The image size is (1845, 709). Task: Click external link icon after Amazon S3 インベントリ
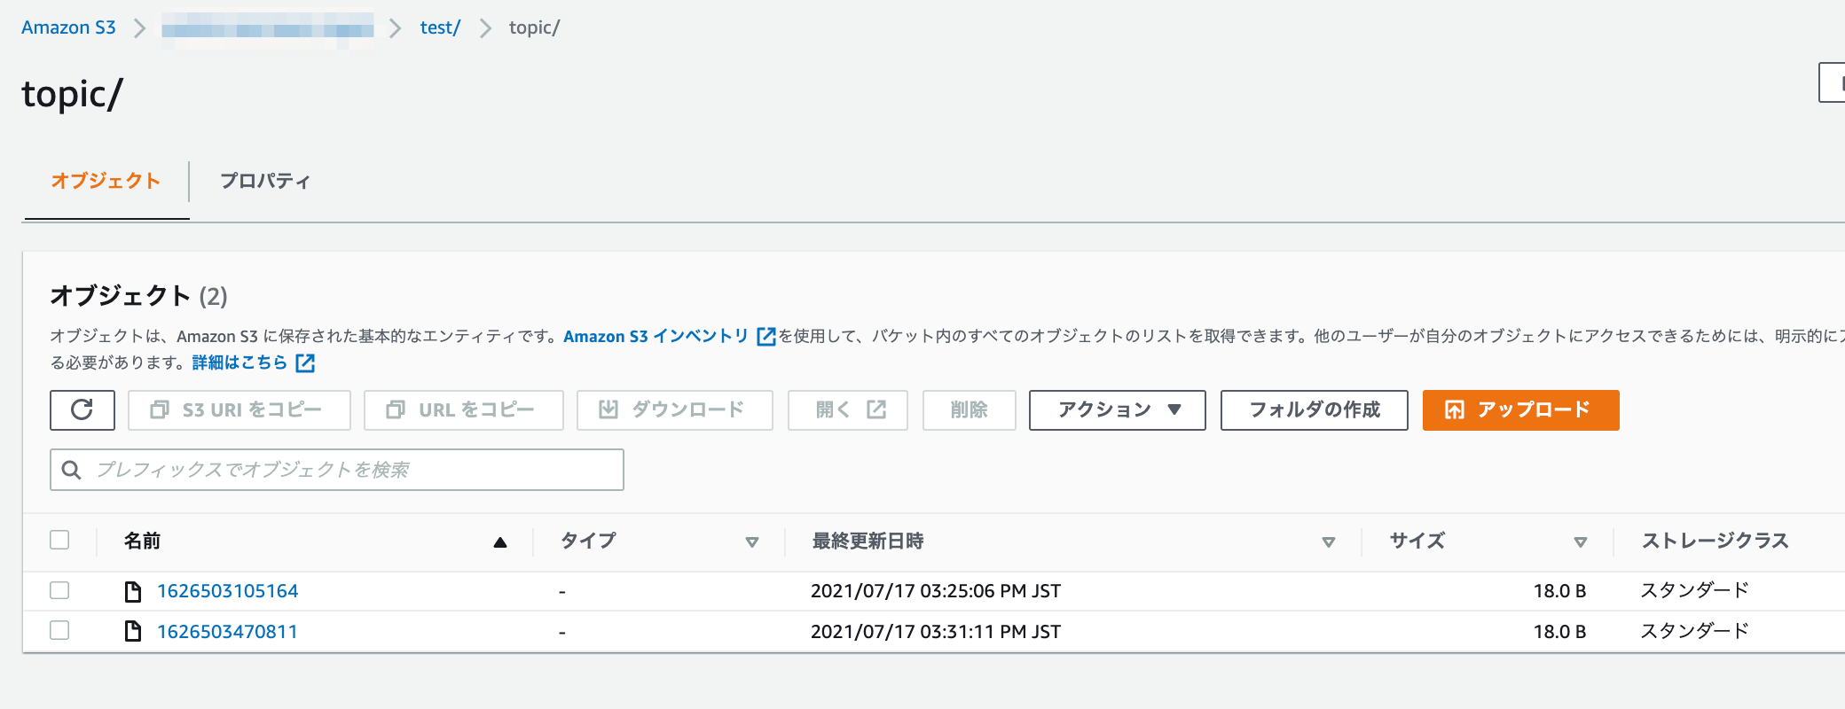pos(765,337)
